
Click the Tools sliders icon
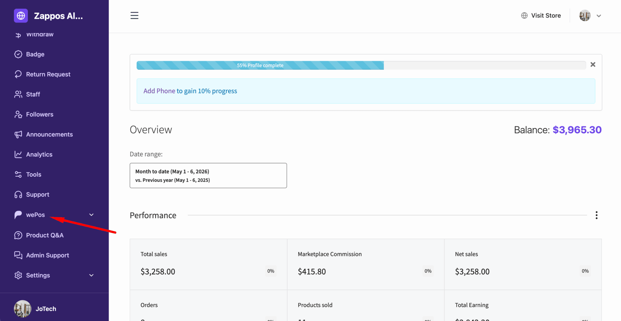pos(18,175)
